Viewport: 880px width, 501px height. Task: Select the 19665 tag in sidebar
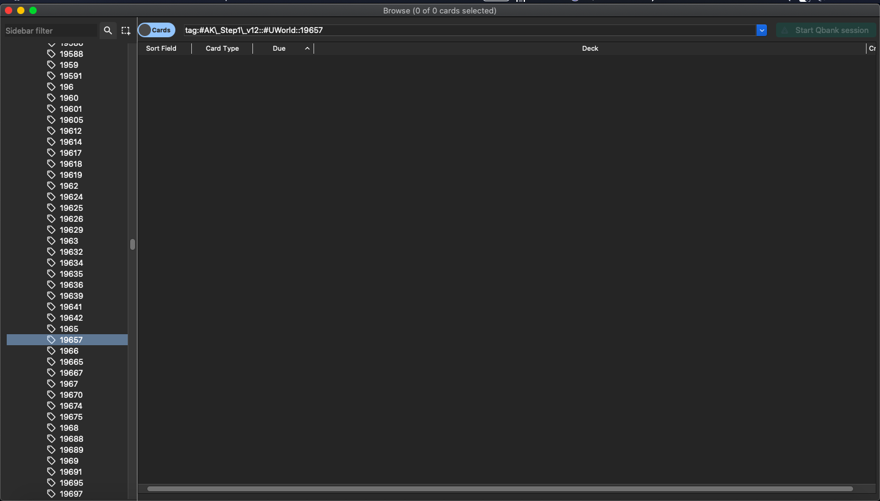click(71, 362)
